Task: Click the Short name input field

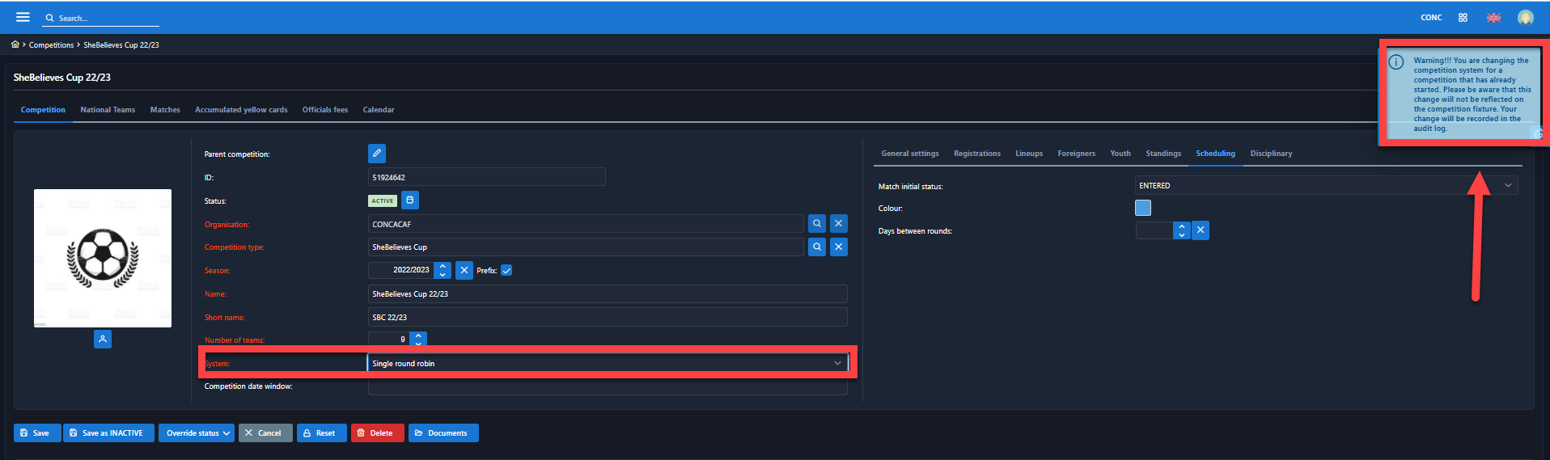Action: point(607,318)
